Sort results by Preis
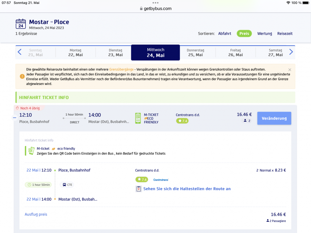311x233 pixels. click(244, 33)
